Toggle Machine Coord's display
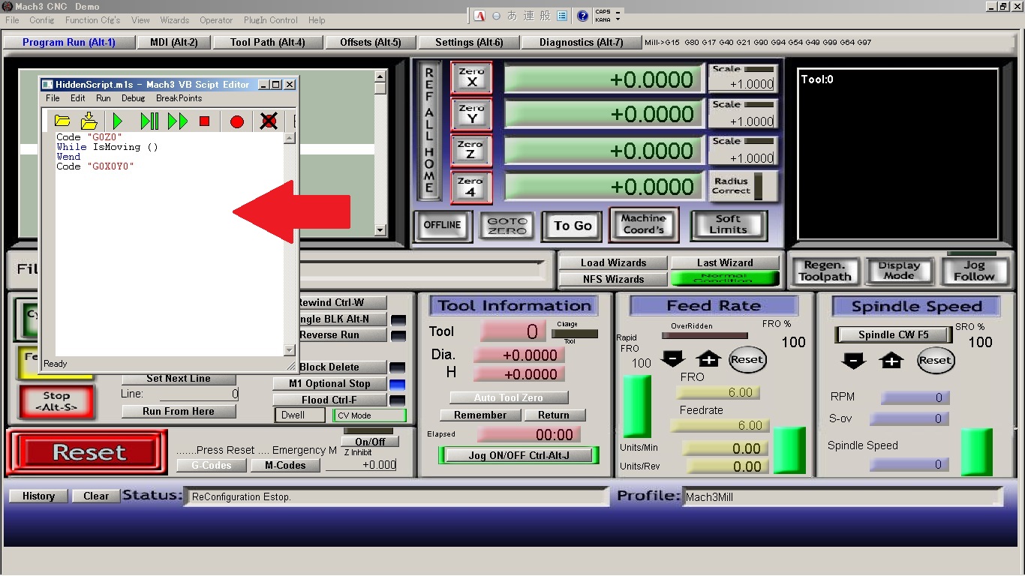This screenshot has height=576, width=1025. pos(644,224)
